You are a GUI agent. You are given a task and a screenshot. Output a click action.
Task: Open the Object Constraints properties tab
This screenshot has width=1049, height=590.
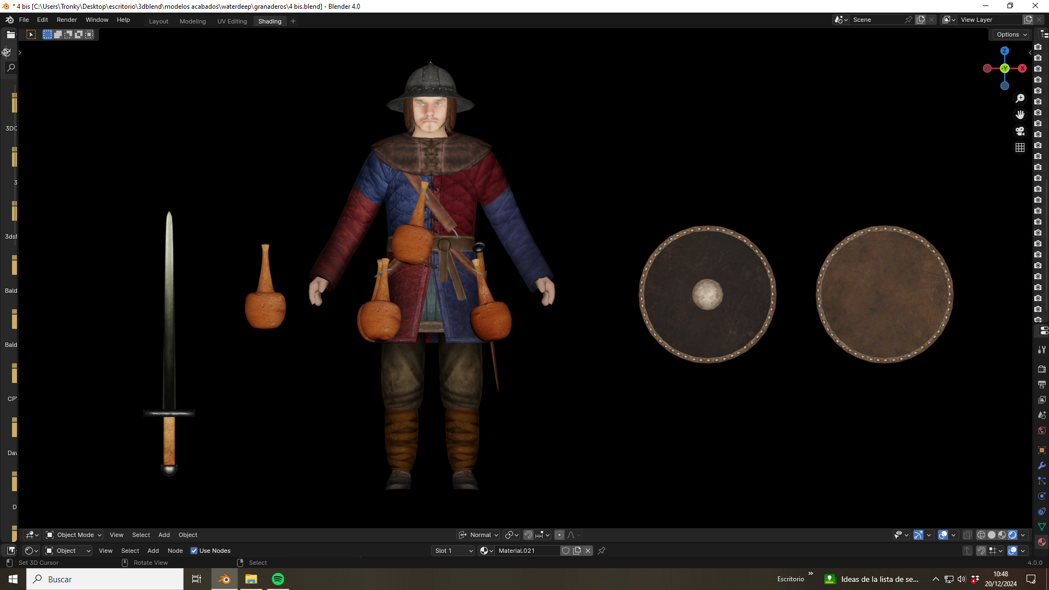1041,511
